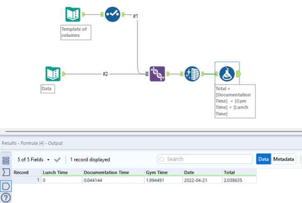
Task: Click the Data Cleansing input anchor
Action: coord(182,74)
